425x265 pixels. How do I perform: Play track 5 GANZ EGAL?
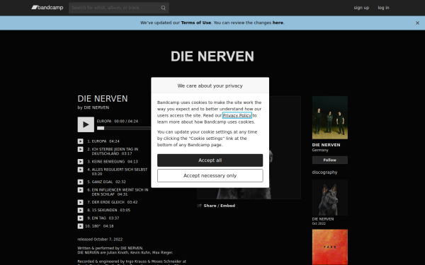(x=80, y=182)
